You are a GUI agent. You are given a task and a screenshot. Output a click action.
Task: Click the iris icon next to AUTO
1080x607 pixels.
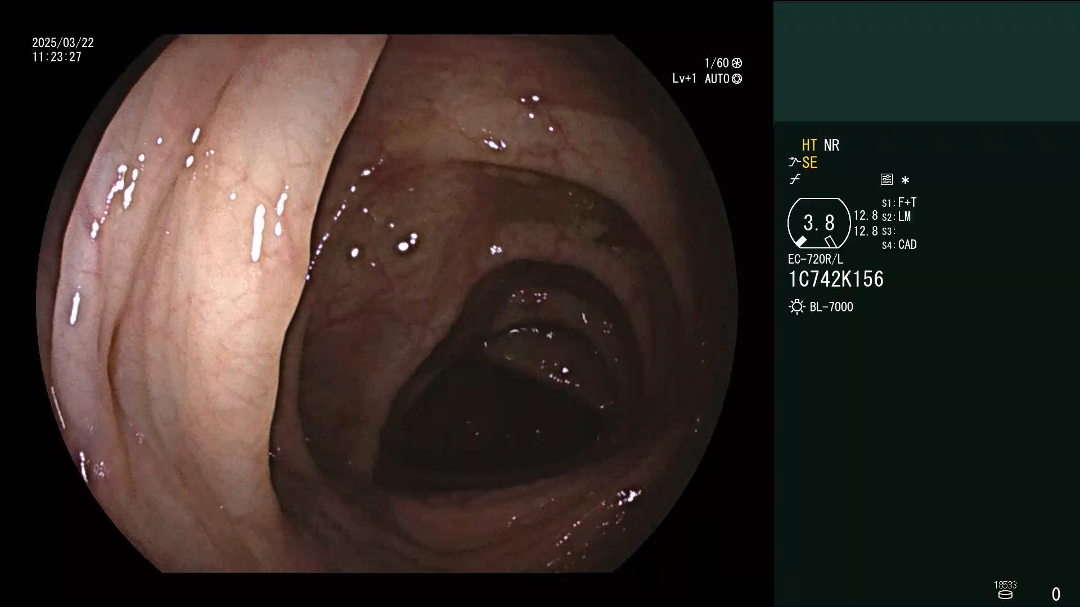pyautogui.click(x=737, y=79)
